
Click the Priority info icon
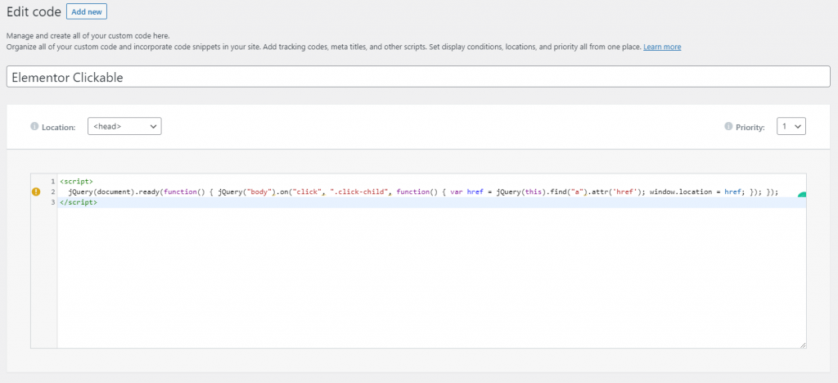coord(728,127)
